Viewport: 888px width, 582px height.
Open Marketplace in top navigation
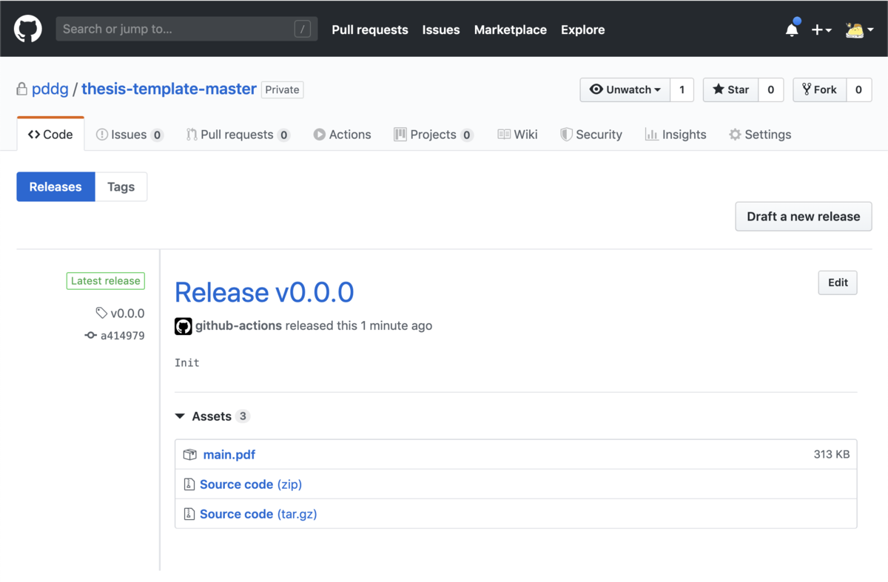(511, 30)
